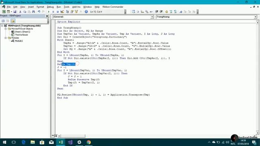The height and width of the screenshot is (146, 260).
Task: Collapse the Microsoft Excel Objects folder
Action: [5, 29]
